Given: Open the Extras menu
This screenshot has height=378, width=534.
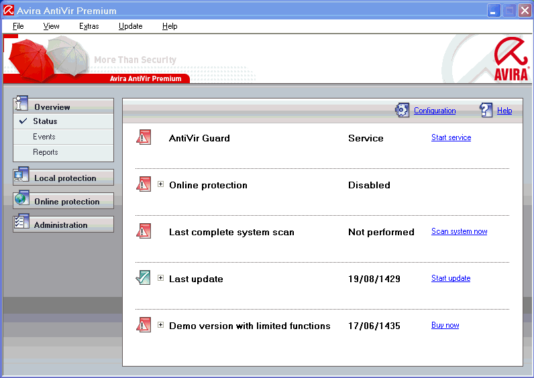Looking at the screenshot, I should (89, 26).
